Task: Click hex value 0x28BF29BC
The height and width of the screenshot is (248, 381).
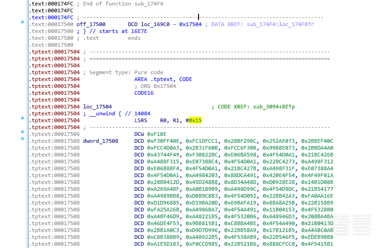Action: pyautogui.click(x=240, y=141)
